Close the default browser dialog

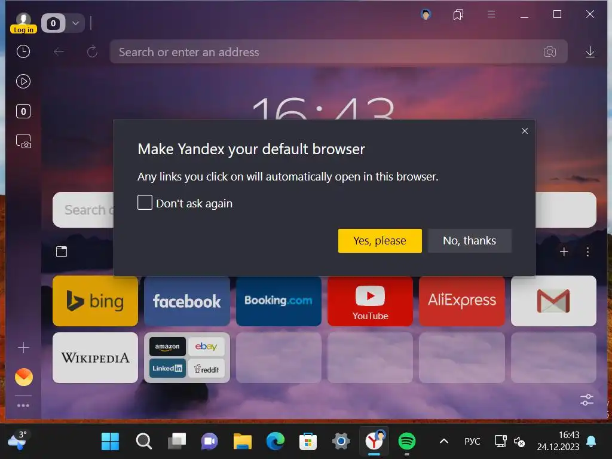(525, 131)
